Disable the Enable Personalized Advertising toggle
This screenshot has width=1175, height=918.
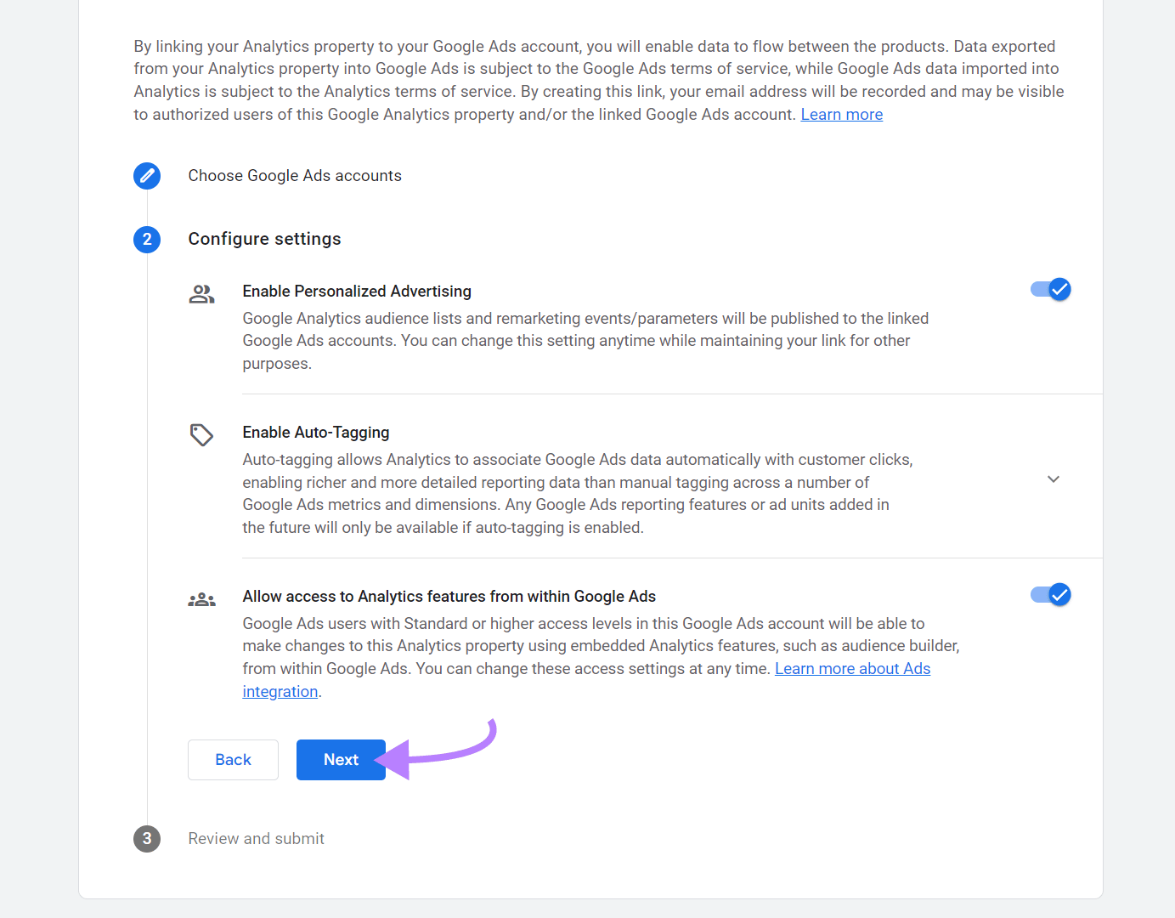(1050, 289)
